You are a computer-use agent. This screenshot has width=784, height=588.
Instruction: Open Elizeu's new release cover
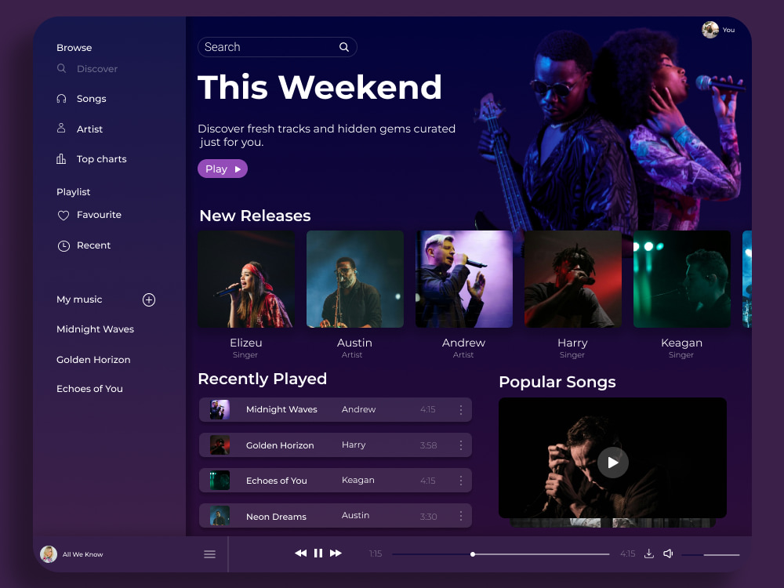246,279
